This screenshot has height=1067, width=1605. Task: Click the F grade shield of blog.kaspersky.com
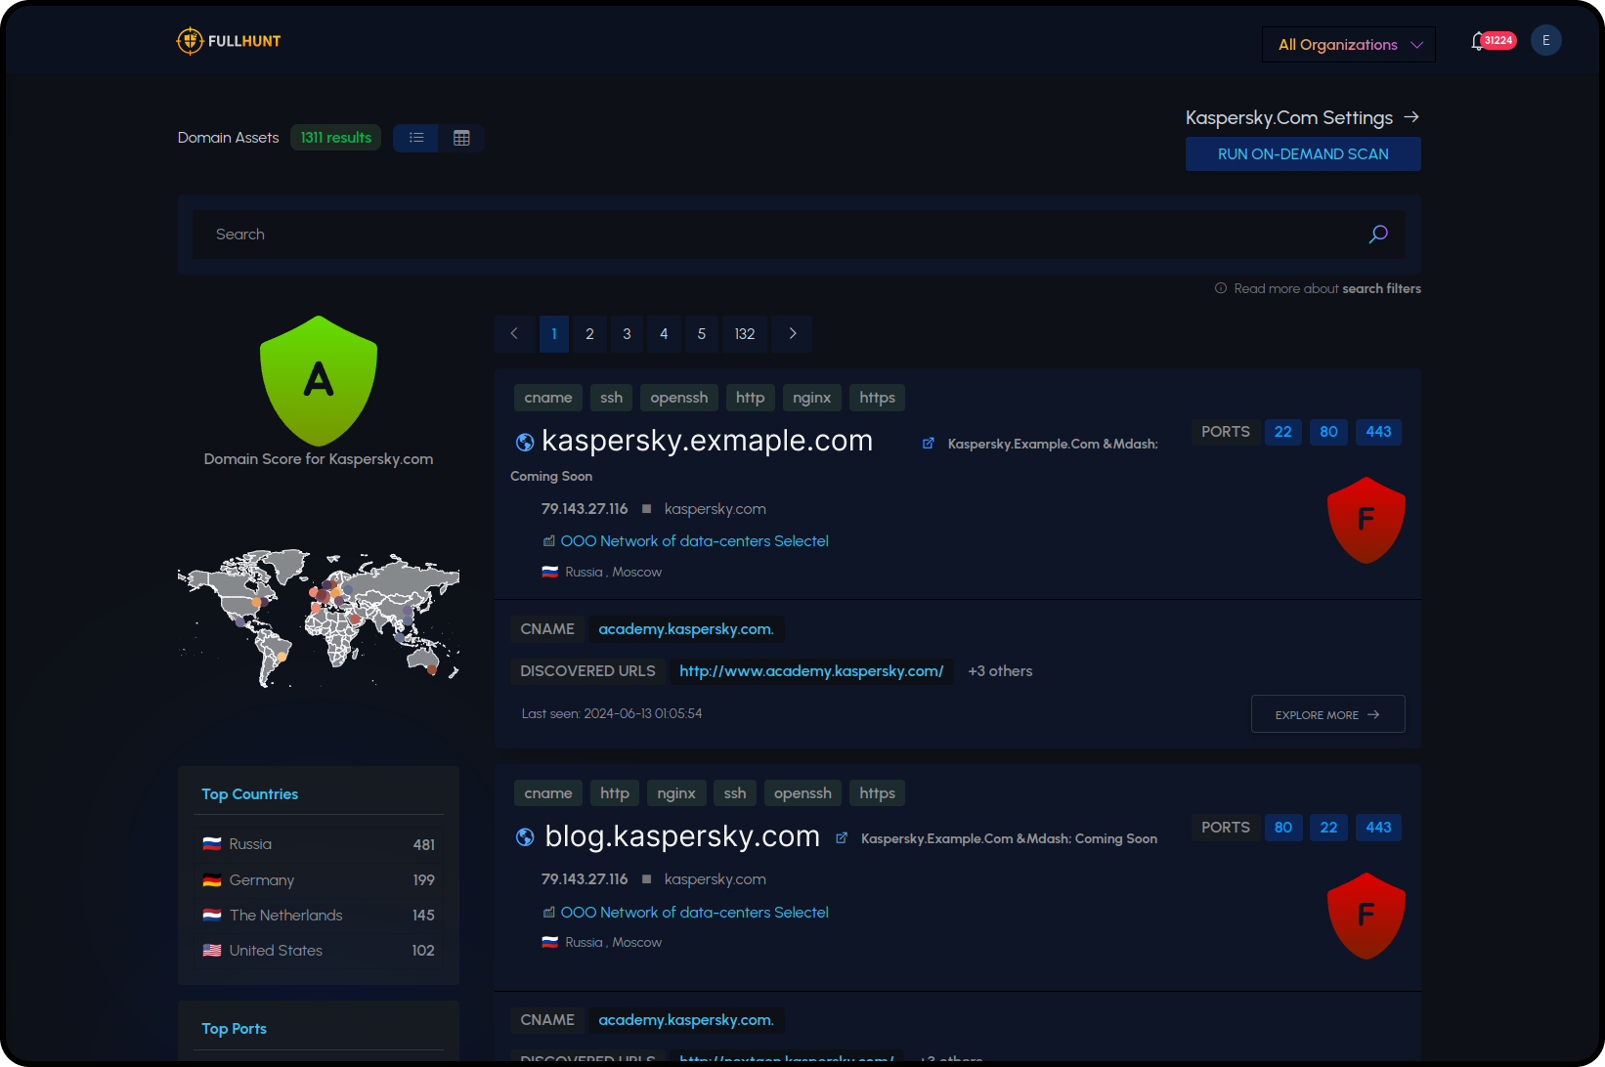(x=1366, y=916)
